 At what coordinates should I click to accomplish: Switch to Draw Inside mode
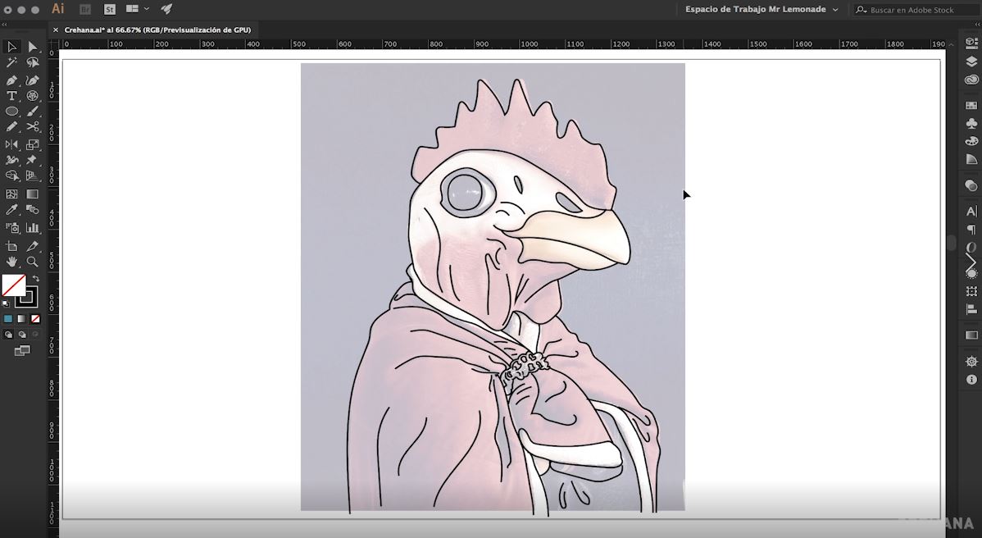click(x=35, y=335)
